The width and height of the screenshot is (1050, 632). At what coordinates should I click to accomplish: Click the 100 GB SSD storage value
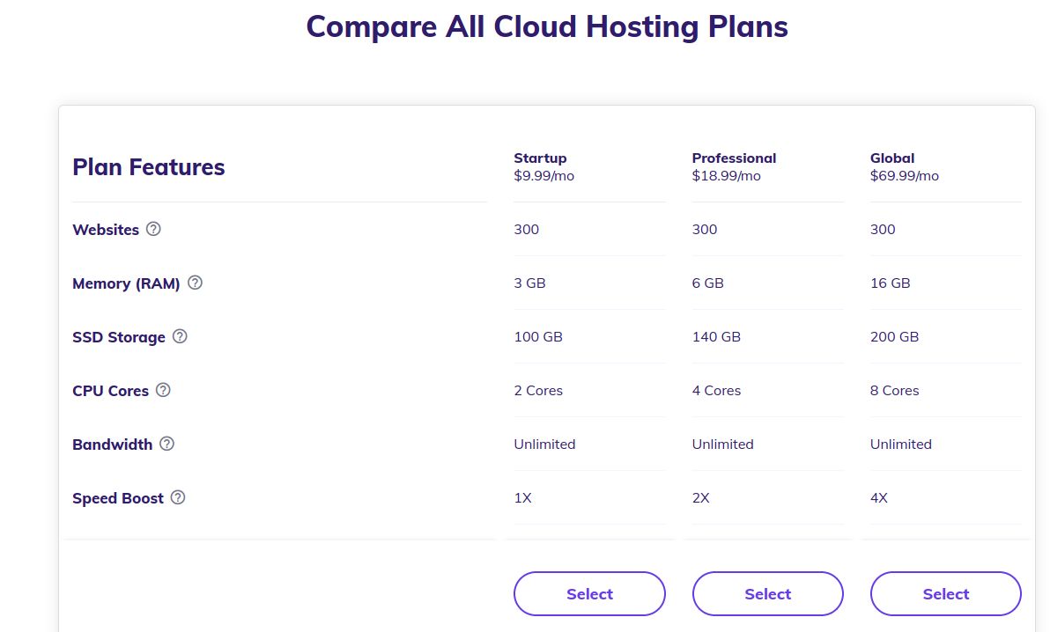(538, 337)
